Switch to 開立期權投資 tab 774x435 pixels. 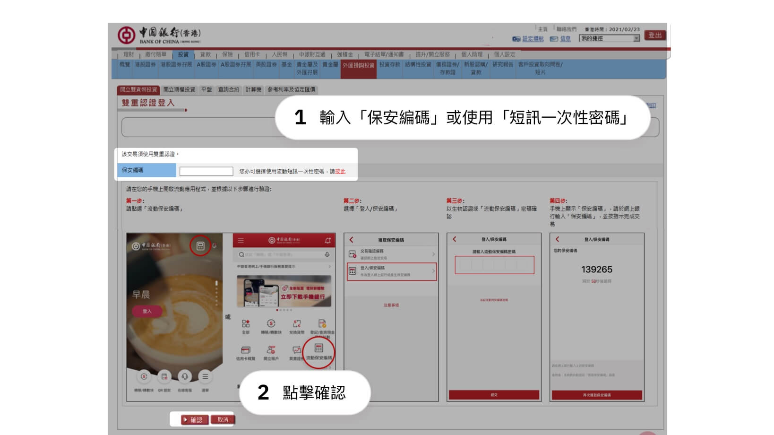pos(179,89)
